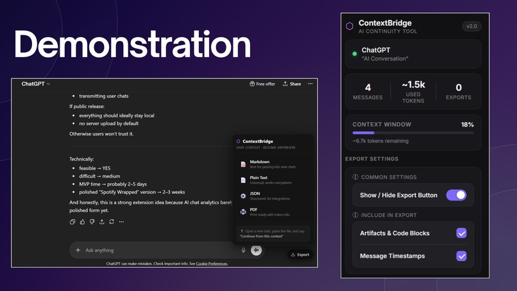This screenshot has height=291, width=517.
Task: Choose PDF export format
Action: click(x=273, y=212)
